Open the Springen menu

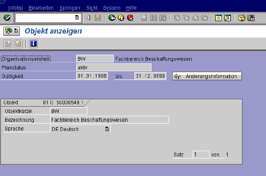[x=70, y=8]
